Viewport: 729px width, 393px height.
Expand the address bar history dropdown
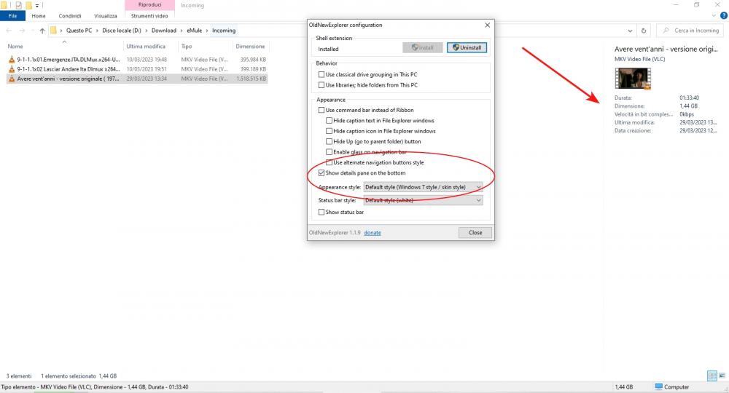tap(630, 31)
